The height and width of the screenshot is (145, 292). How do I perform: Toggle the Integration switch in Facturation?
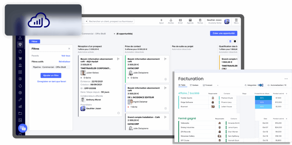coord(261,85)
